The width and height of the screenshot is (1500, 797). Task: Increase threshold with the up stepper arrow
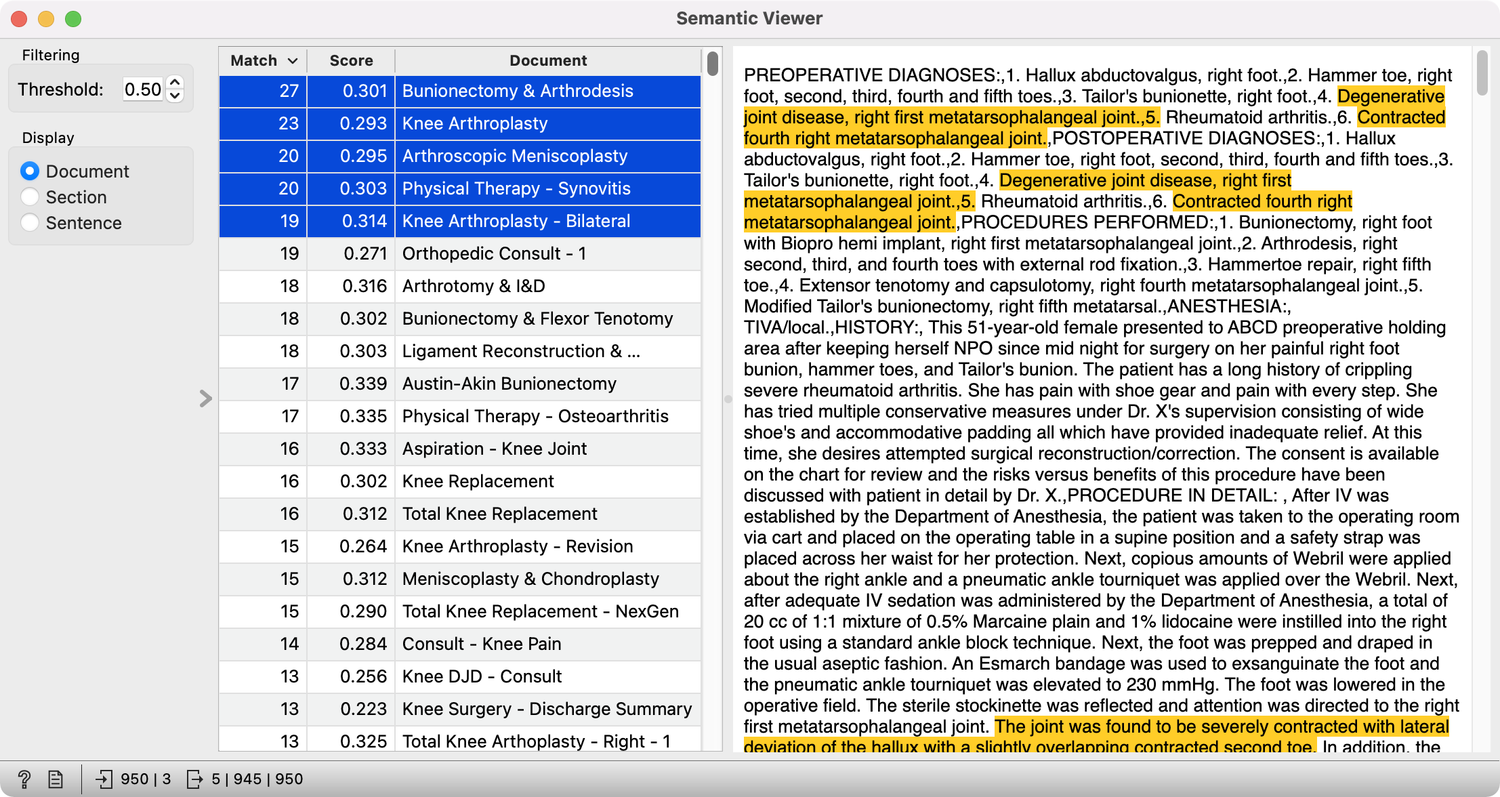click(175, 83)
